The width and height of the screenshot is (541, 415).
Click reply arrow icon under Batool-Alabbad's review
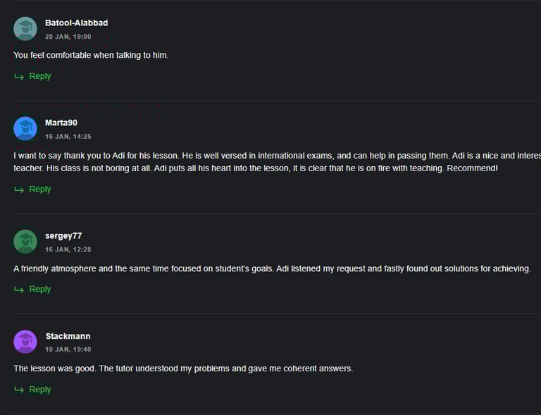[x=19, y=77]
